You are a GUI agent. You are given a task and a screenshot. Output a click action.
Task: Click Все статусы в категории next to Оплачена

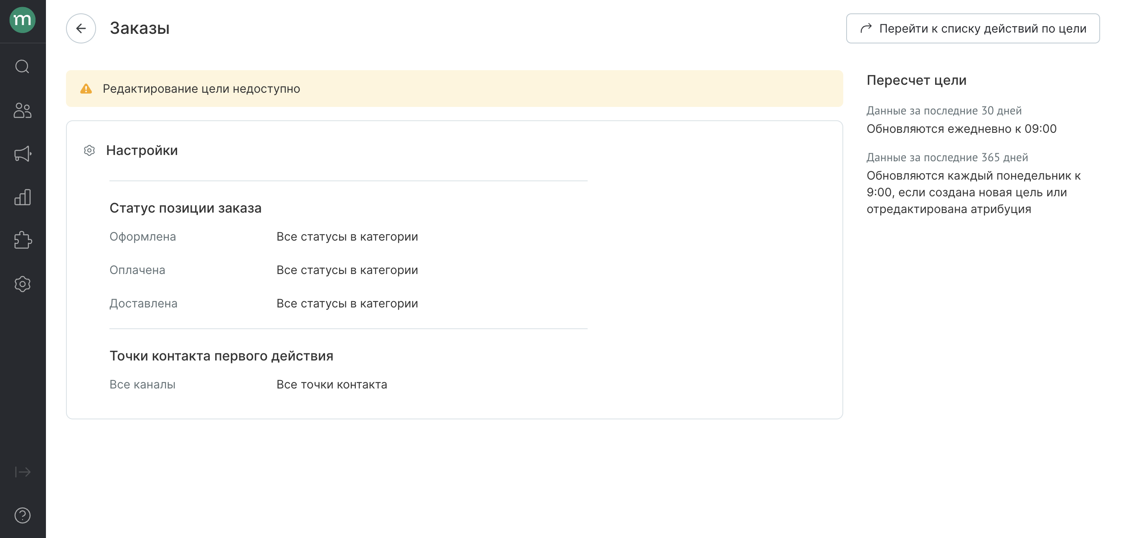pos(347,270)
